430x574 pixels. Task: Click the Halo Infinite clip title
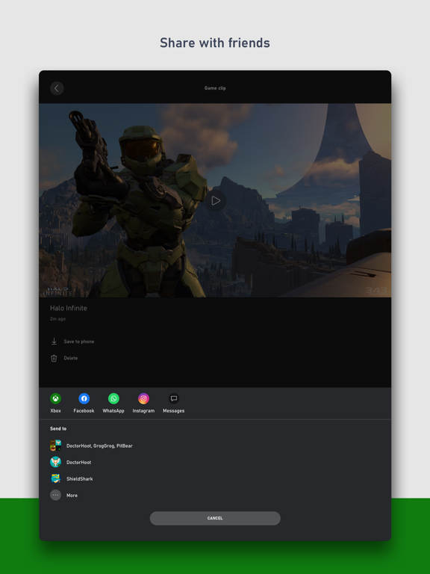point(69,308)
